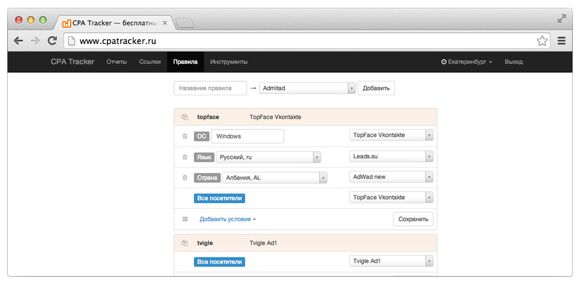
Task: Click the Добавить button
Action: point(376,88)
